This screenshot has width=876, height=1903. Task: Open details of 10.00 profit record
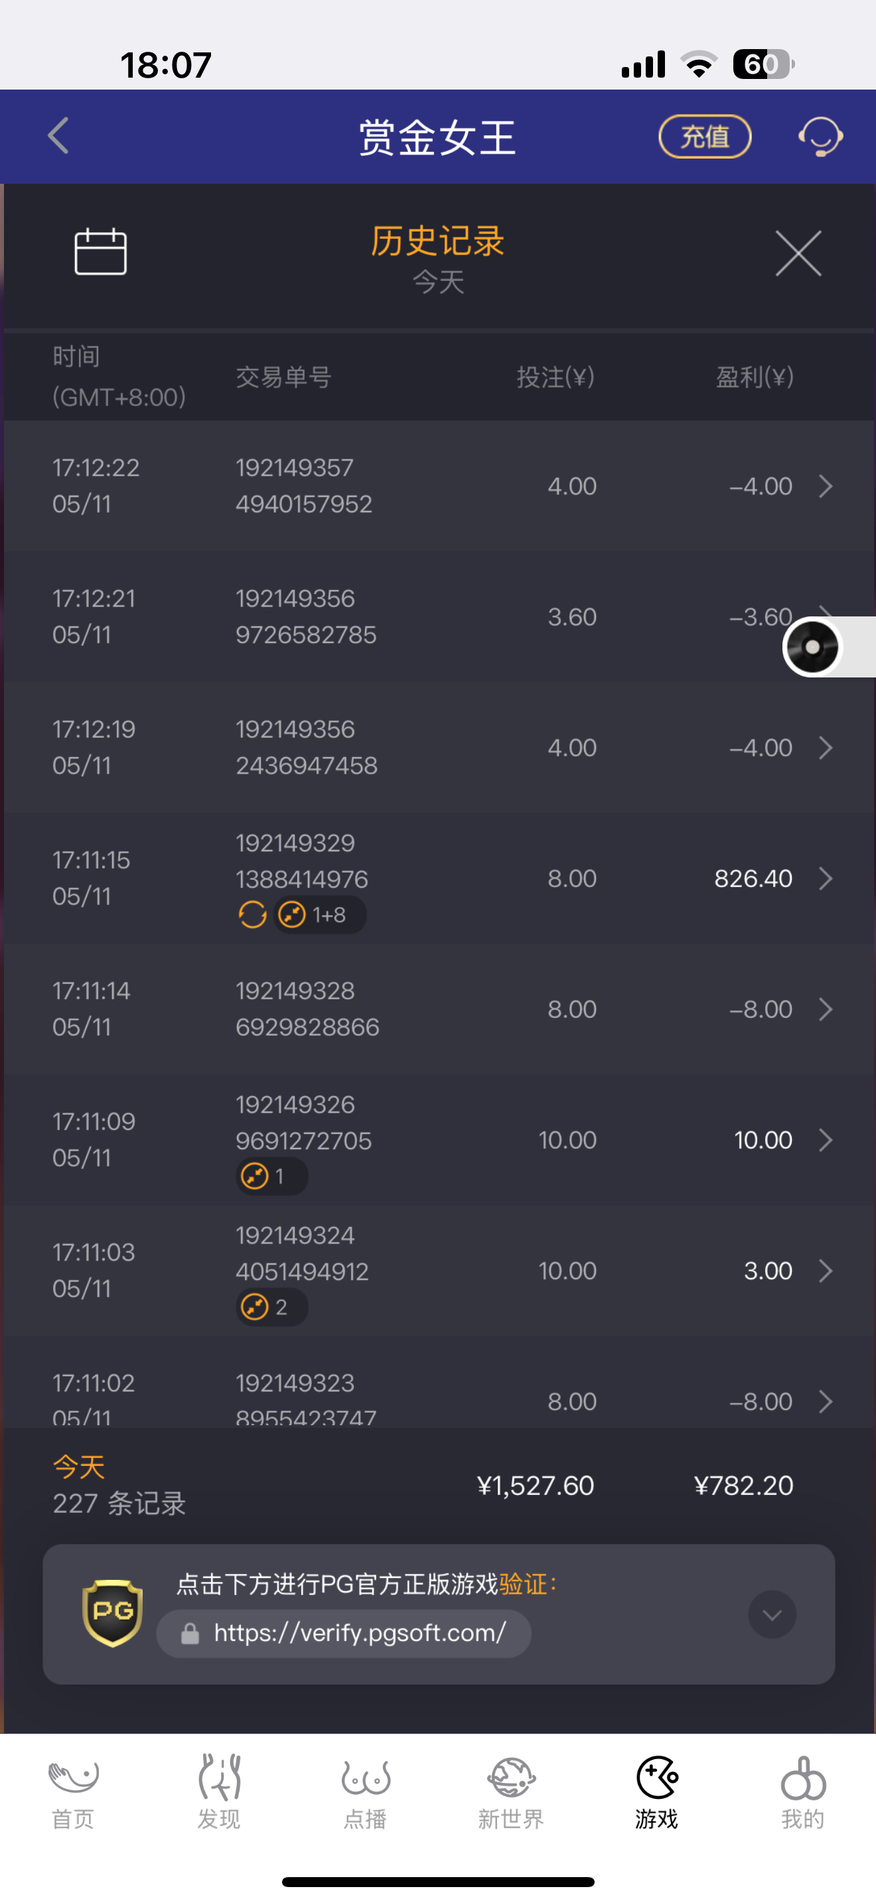pos(825,1140)
